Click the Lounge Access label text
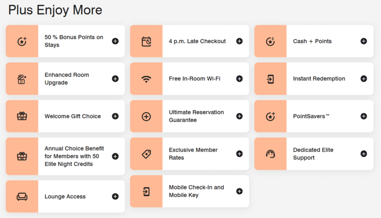This screenshot has width=381, height=218. (x=65, y=196)
